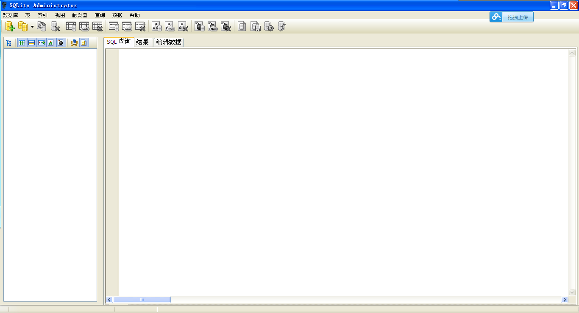Viewport: 579px width, 313px height.
Task: Click the create new database icon
Action: pos(10,26)
